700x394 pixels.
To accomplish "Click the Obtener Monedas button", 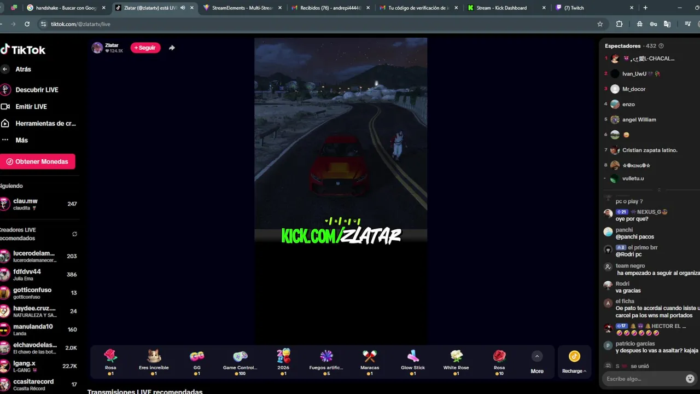I will [37, 161].
